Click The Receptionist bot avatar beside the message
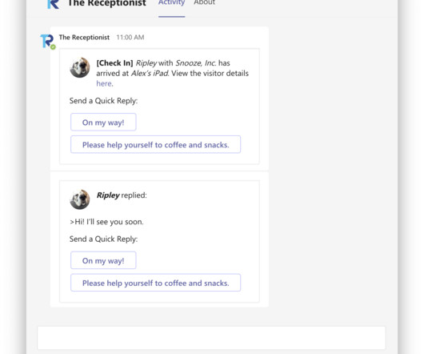The image size is (424, 354). (47, 41)
